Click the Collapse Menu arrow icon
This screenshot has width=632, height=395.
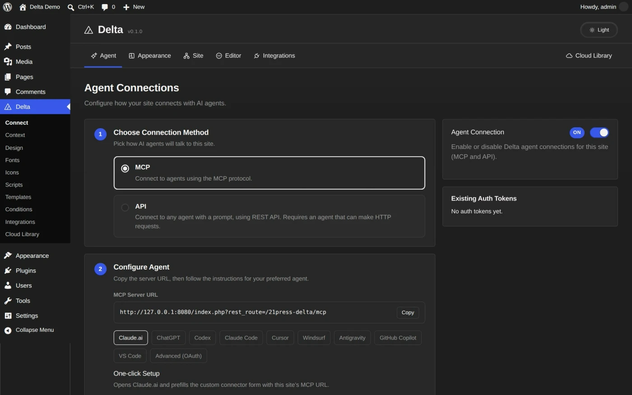point(8,330)
